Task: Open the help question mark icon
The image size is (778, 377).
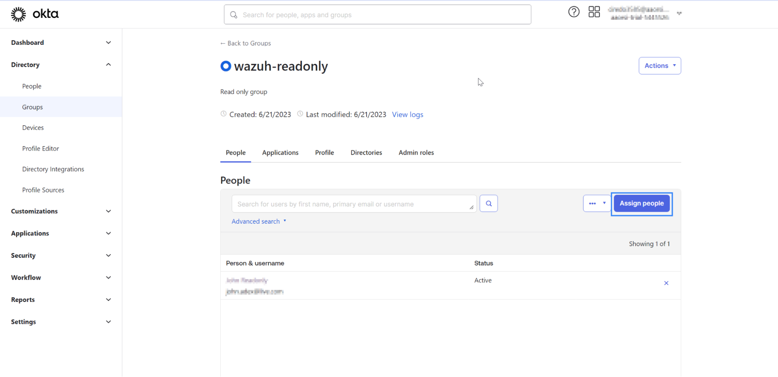Action: point(574,12)
